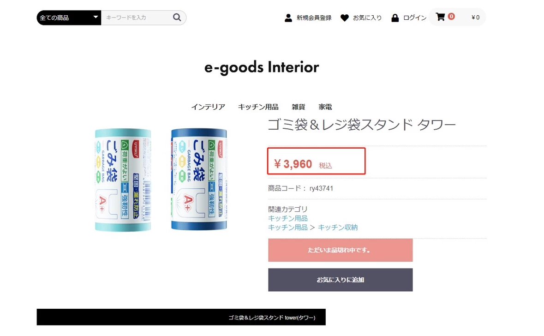This screenshot has height=336, width=544.
Task: Click the new member registration person icon
Action: click(x=288, y=18)
